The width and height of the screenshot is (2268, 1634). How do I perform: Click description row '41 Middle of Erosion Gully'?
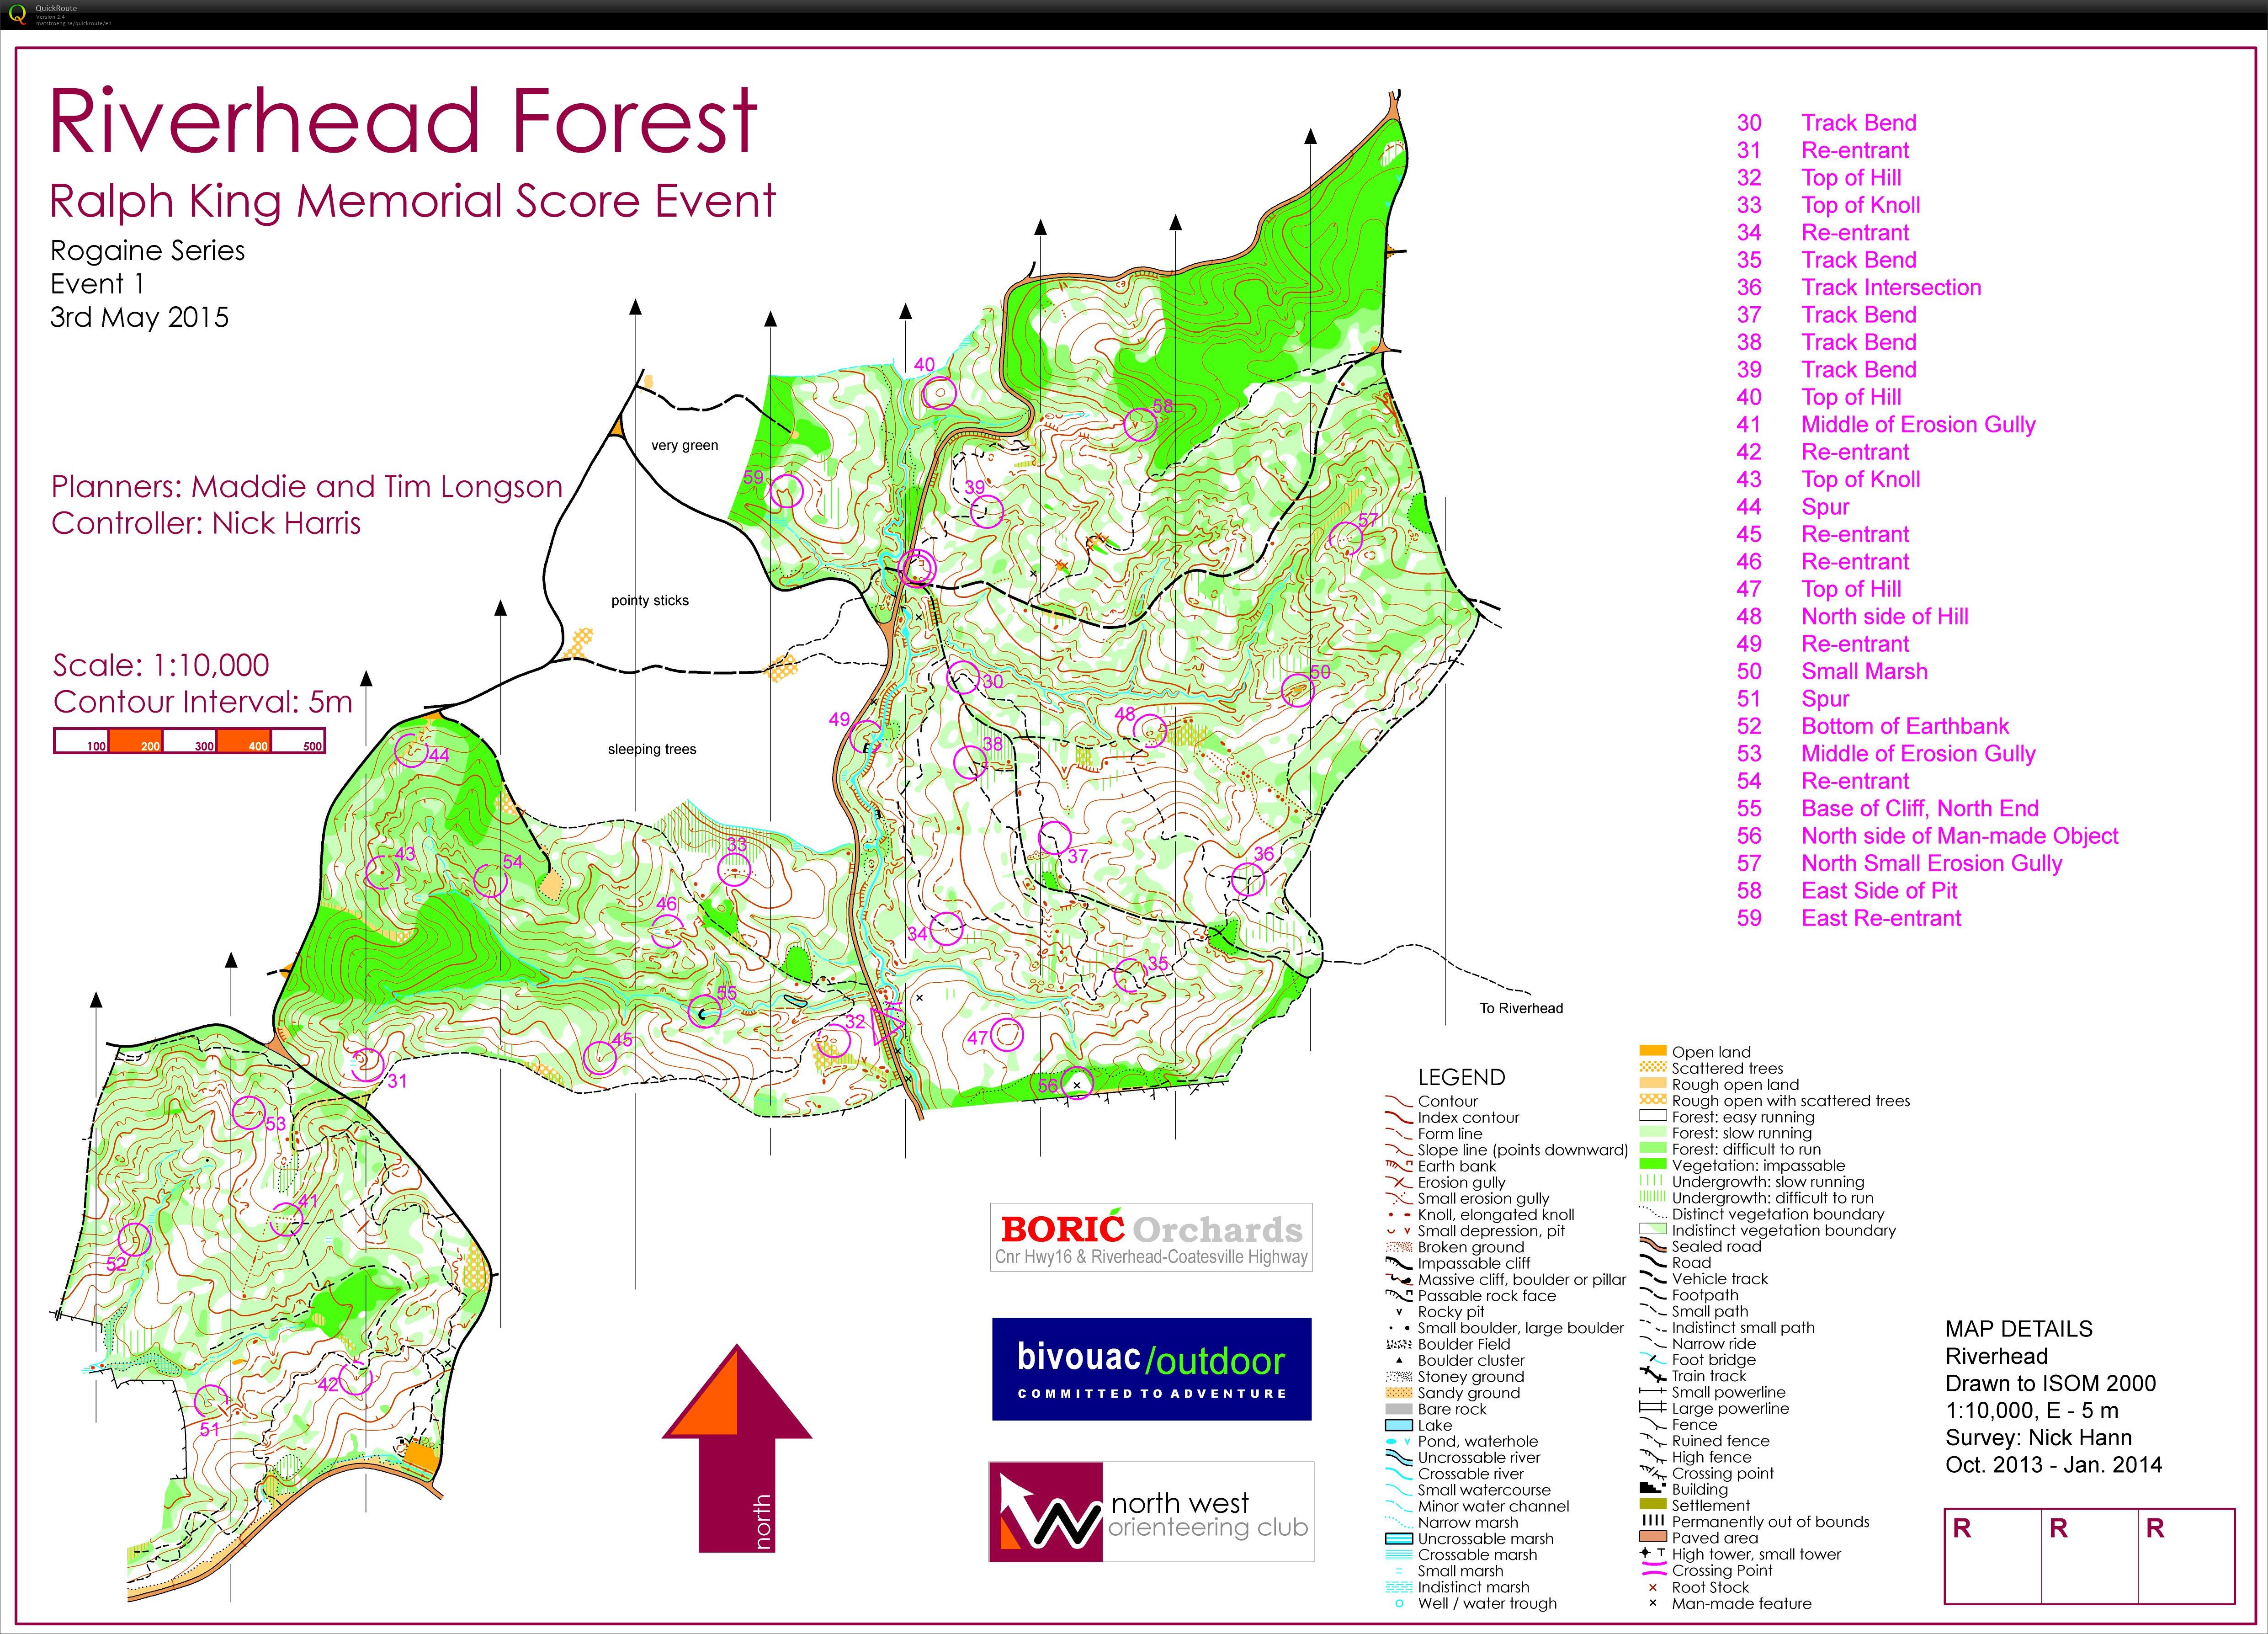click(1886, 424)
